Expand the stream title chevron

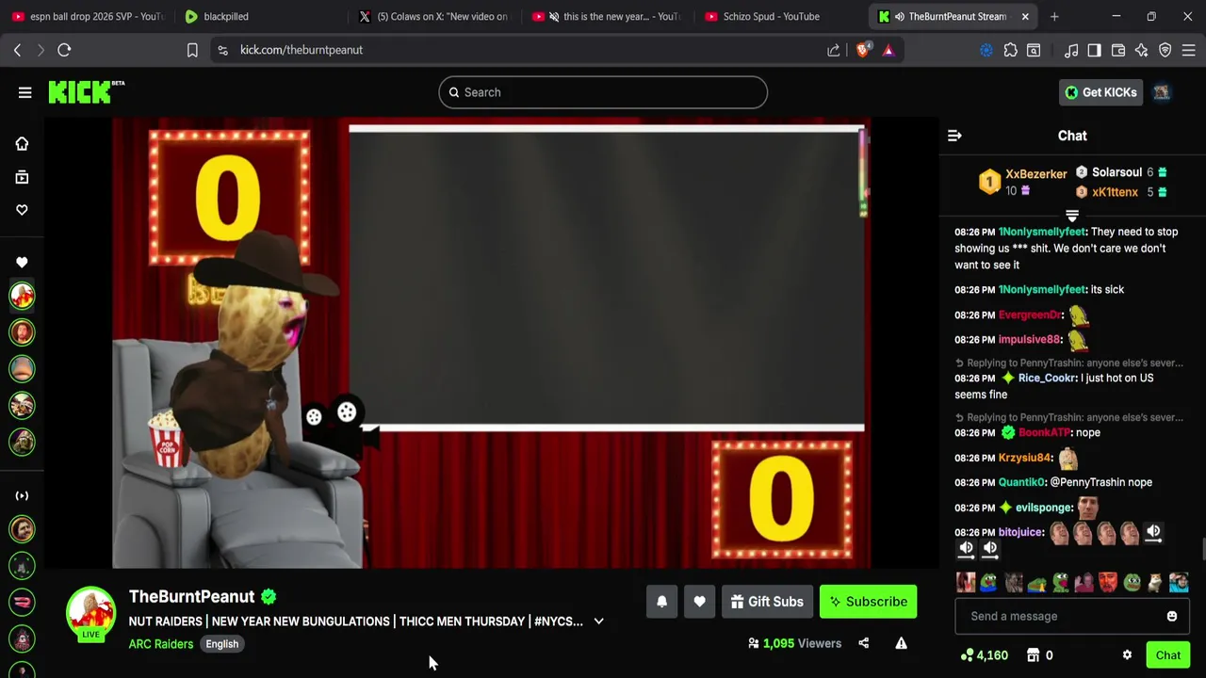click(598, 621)
